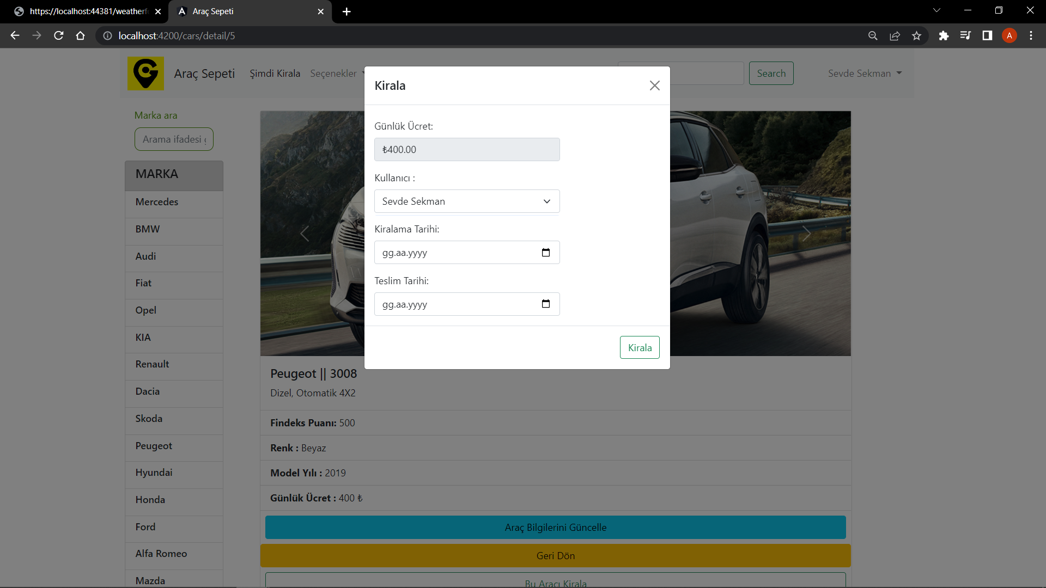Viewport: 1046px width, 588px height.
Task: Switch to the localhost:44381 weather tab
Action: [x=87, y=11]
